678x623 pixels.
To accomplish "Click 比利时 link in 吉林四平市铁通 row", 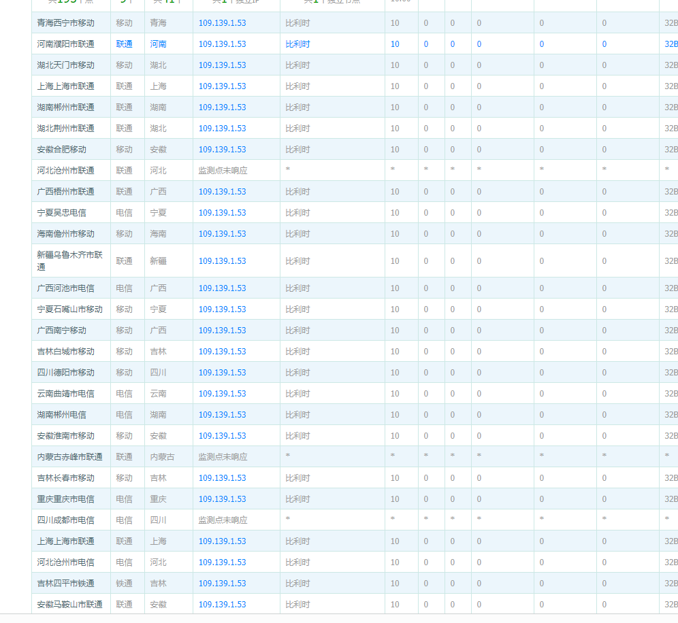I will (x=297, y=583).
